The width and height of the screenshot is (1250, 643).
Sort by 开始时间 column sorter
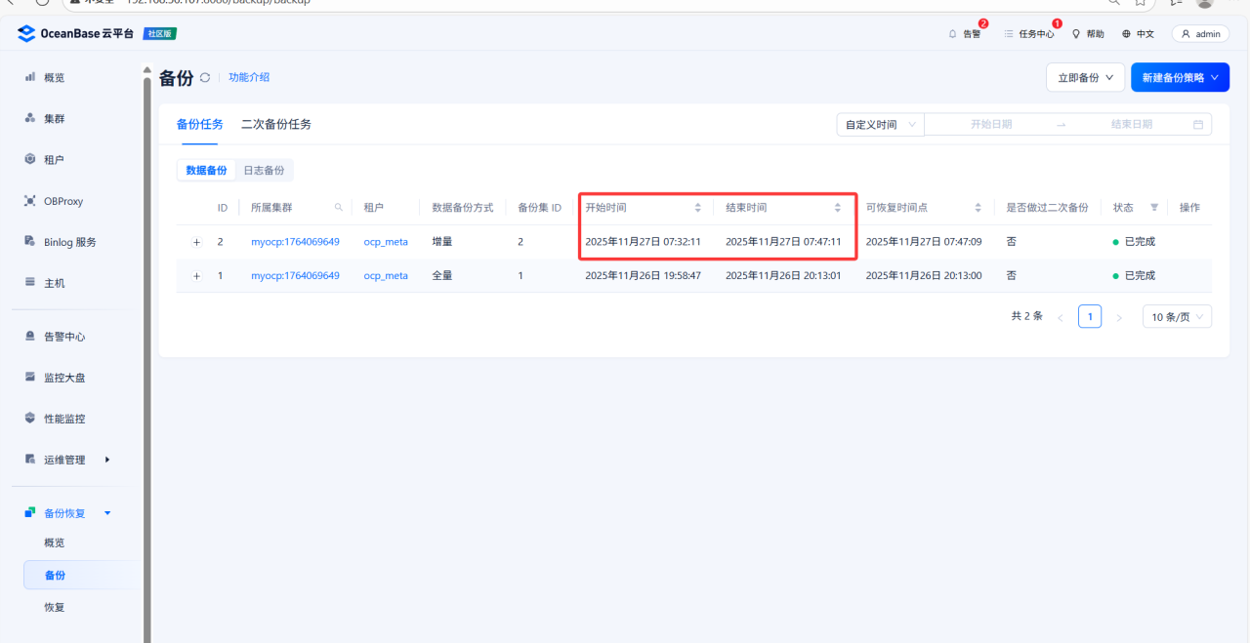[x=697, y=208]
